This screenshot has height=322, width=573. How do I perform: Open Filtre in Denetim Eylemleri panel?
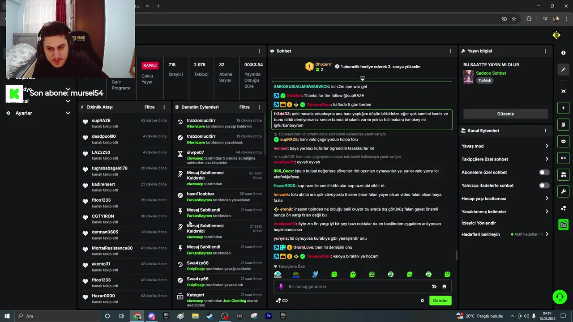(x=244, y=107)
